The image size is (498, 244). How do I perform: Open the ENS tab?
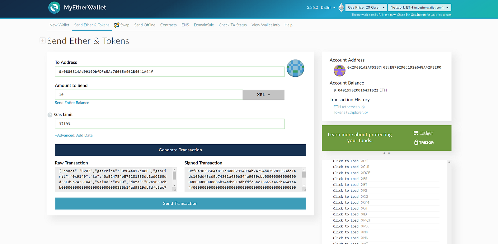click(185, 25)
